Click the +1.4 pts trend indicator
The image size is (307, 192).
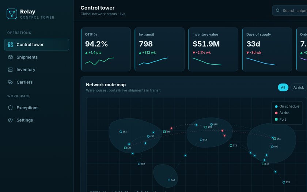pos(93,53)
